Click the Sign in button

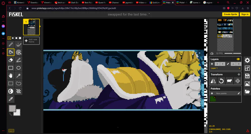point(245,14)
